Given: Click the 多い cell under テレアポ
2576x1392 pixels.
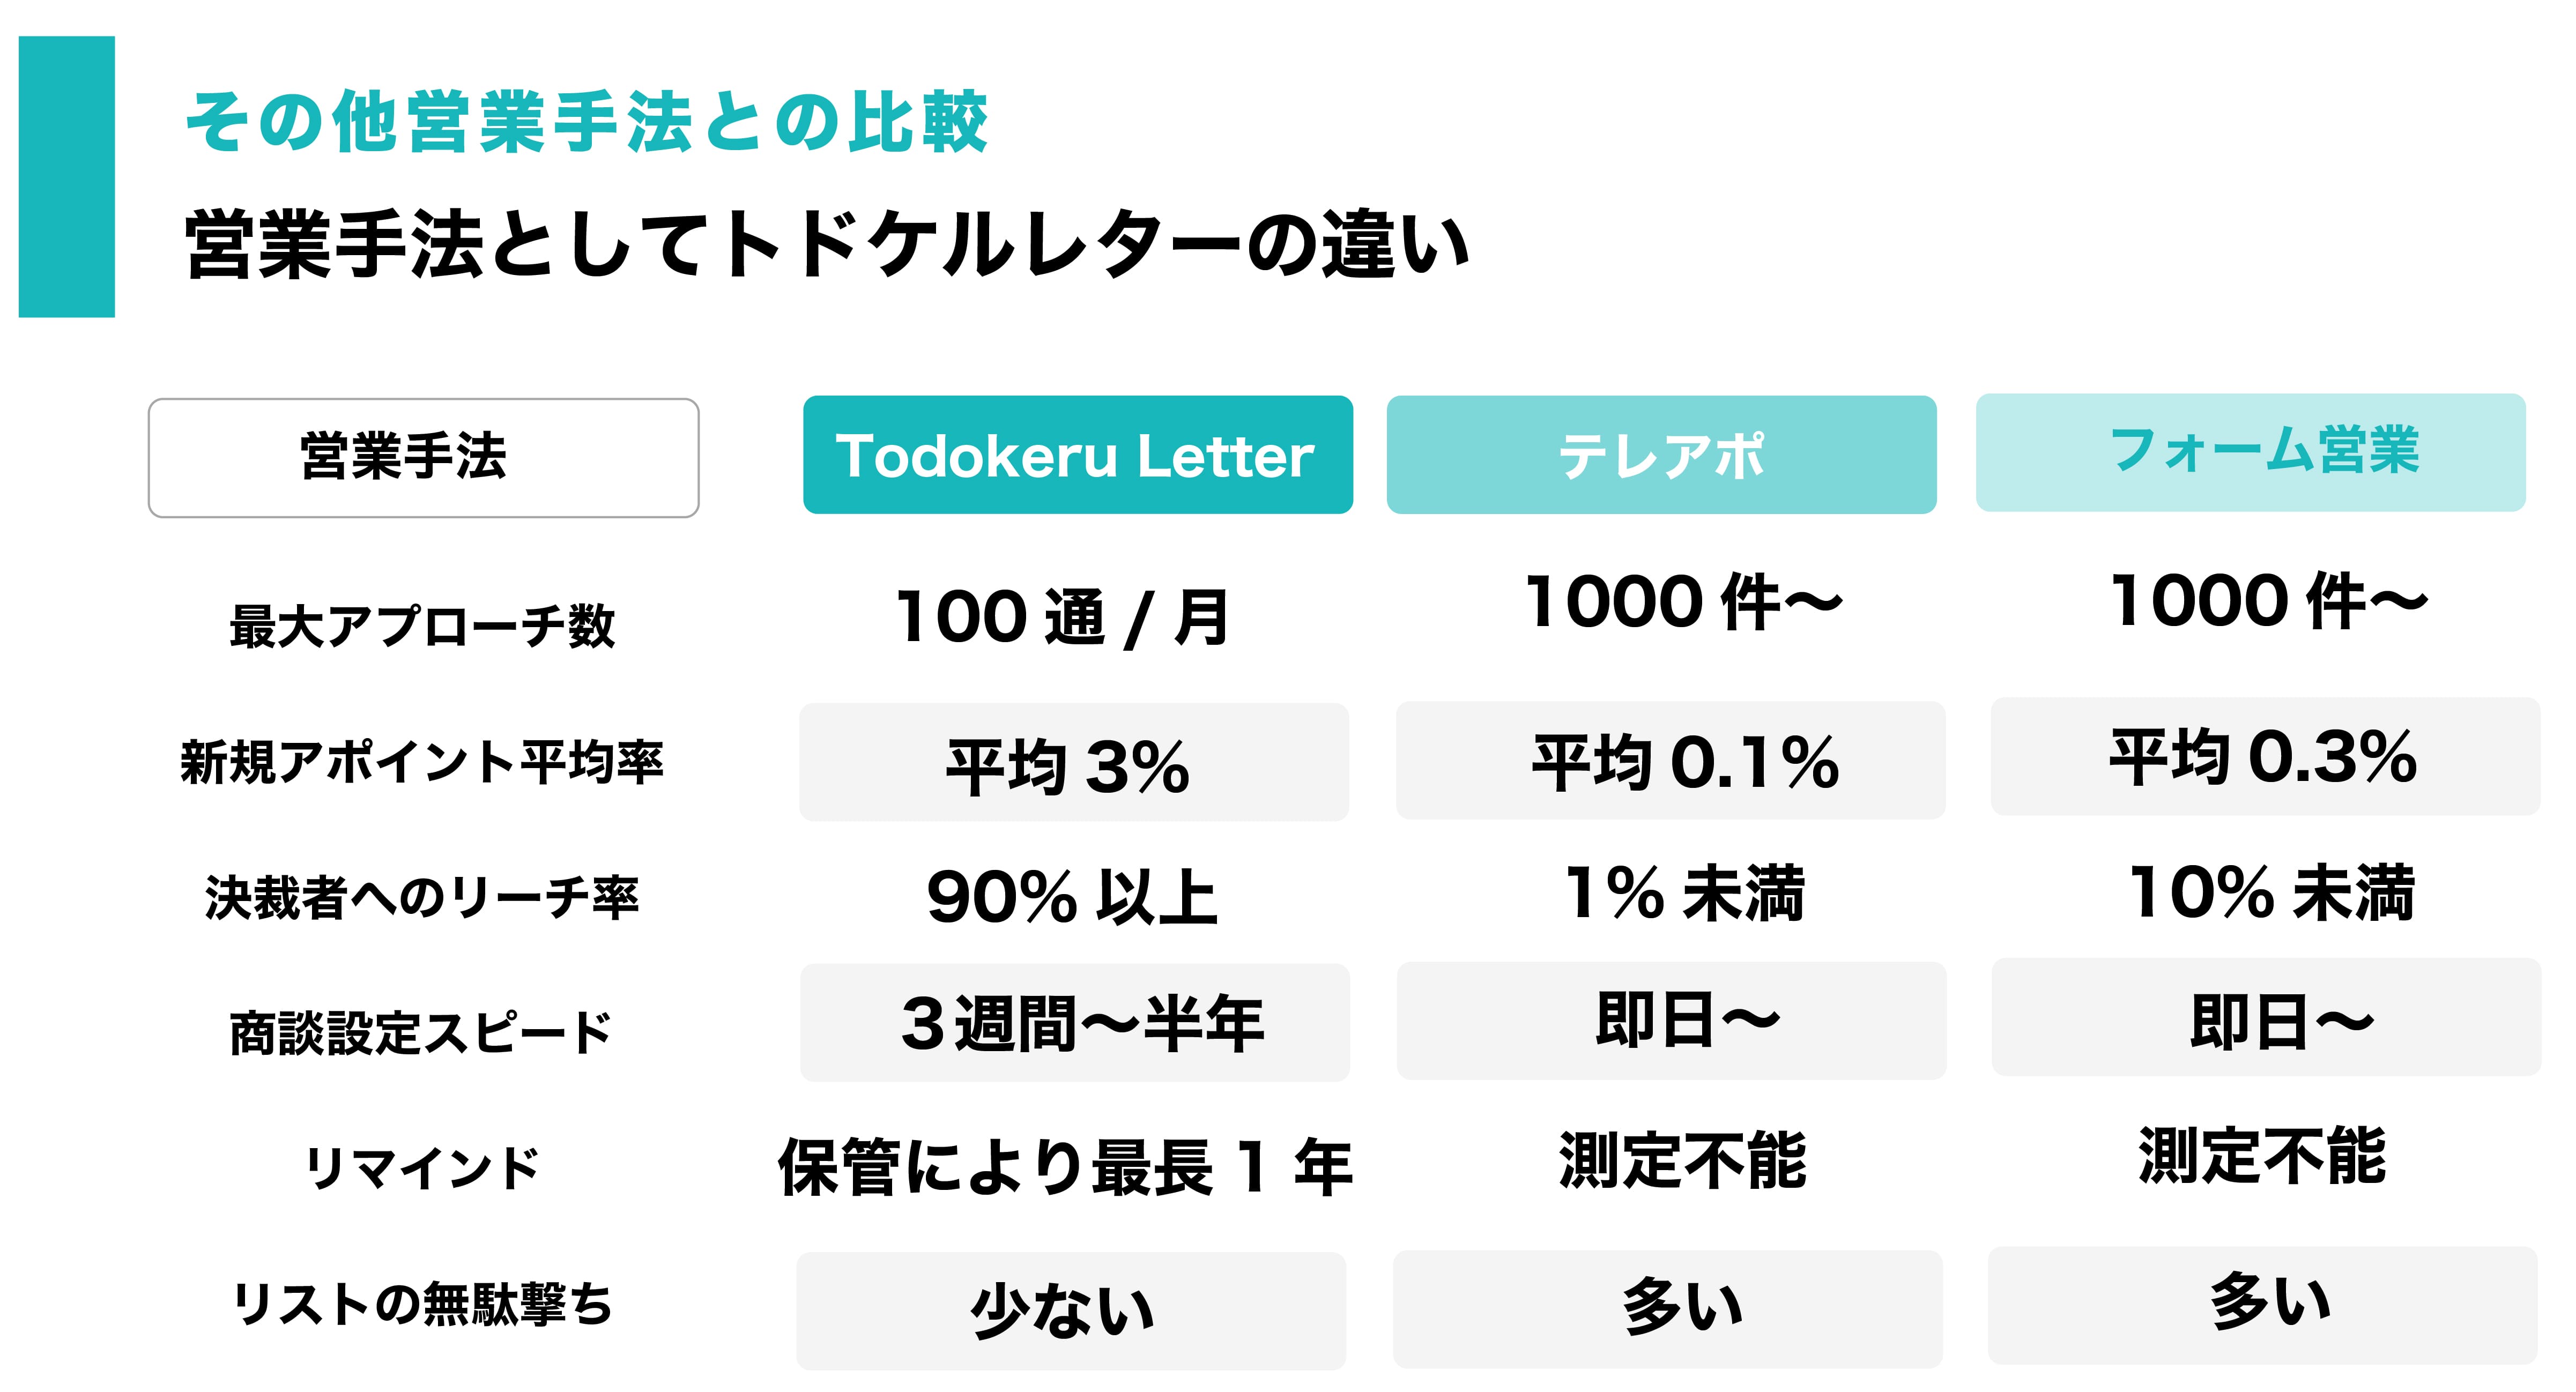Looking at the screenshot, I should point(1667,1309).
